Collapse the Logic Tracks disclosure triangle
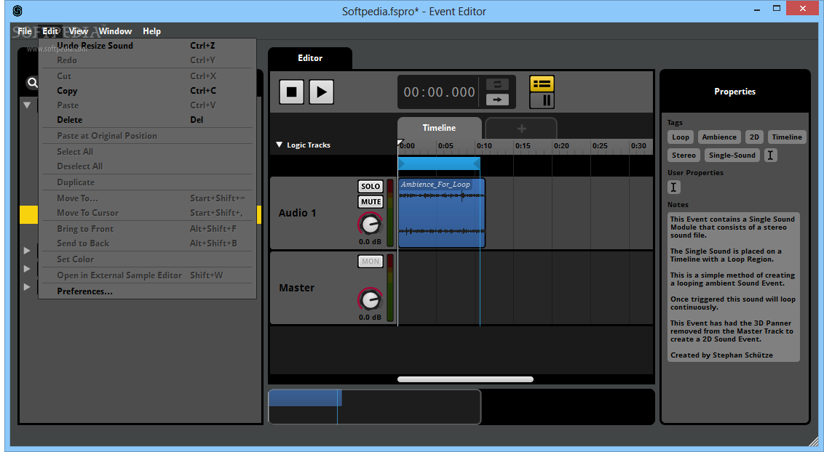This screenshot has width=824, height=452. pos(280,145)
